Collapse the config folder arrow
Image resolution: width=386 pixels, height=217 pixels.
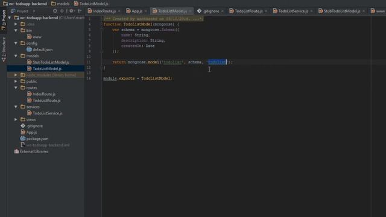tap(16, 43)
